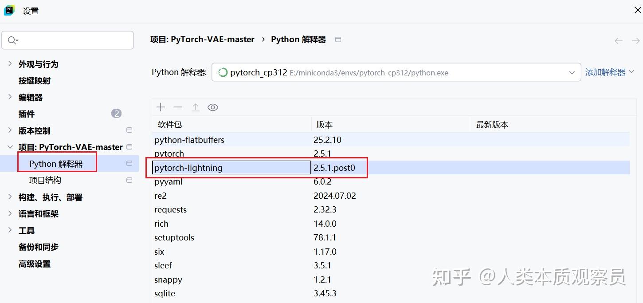The width and height of the screenshot is (643, 303).
Task: Click the magnifier icon in settings search box
Action: 12,40
